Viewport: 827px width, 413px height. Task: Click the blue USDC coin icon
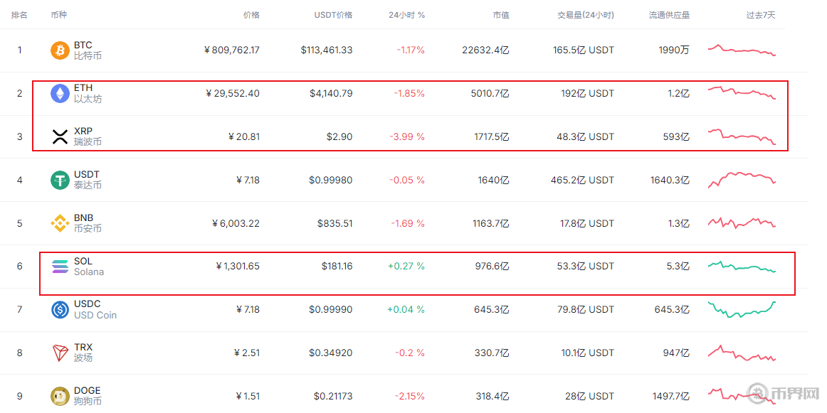tap(60, 310)
